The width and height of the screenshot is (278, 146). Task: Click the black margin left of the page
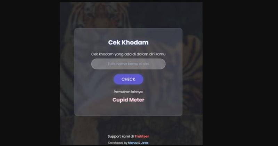click(30, 73)
